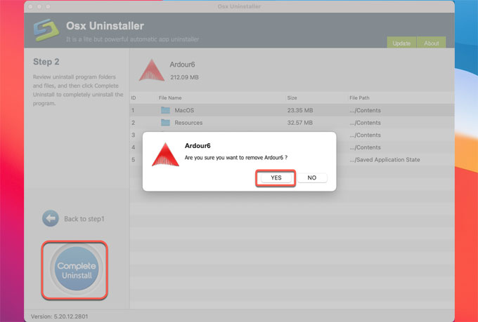Select the Resources file name text
Screen dimensions: 478x322
(188, 123)
